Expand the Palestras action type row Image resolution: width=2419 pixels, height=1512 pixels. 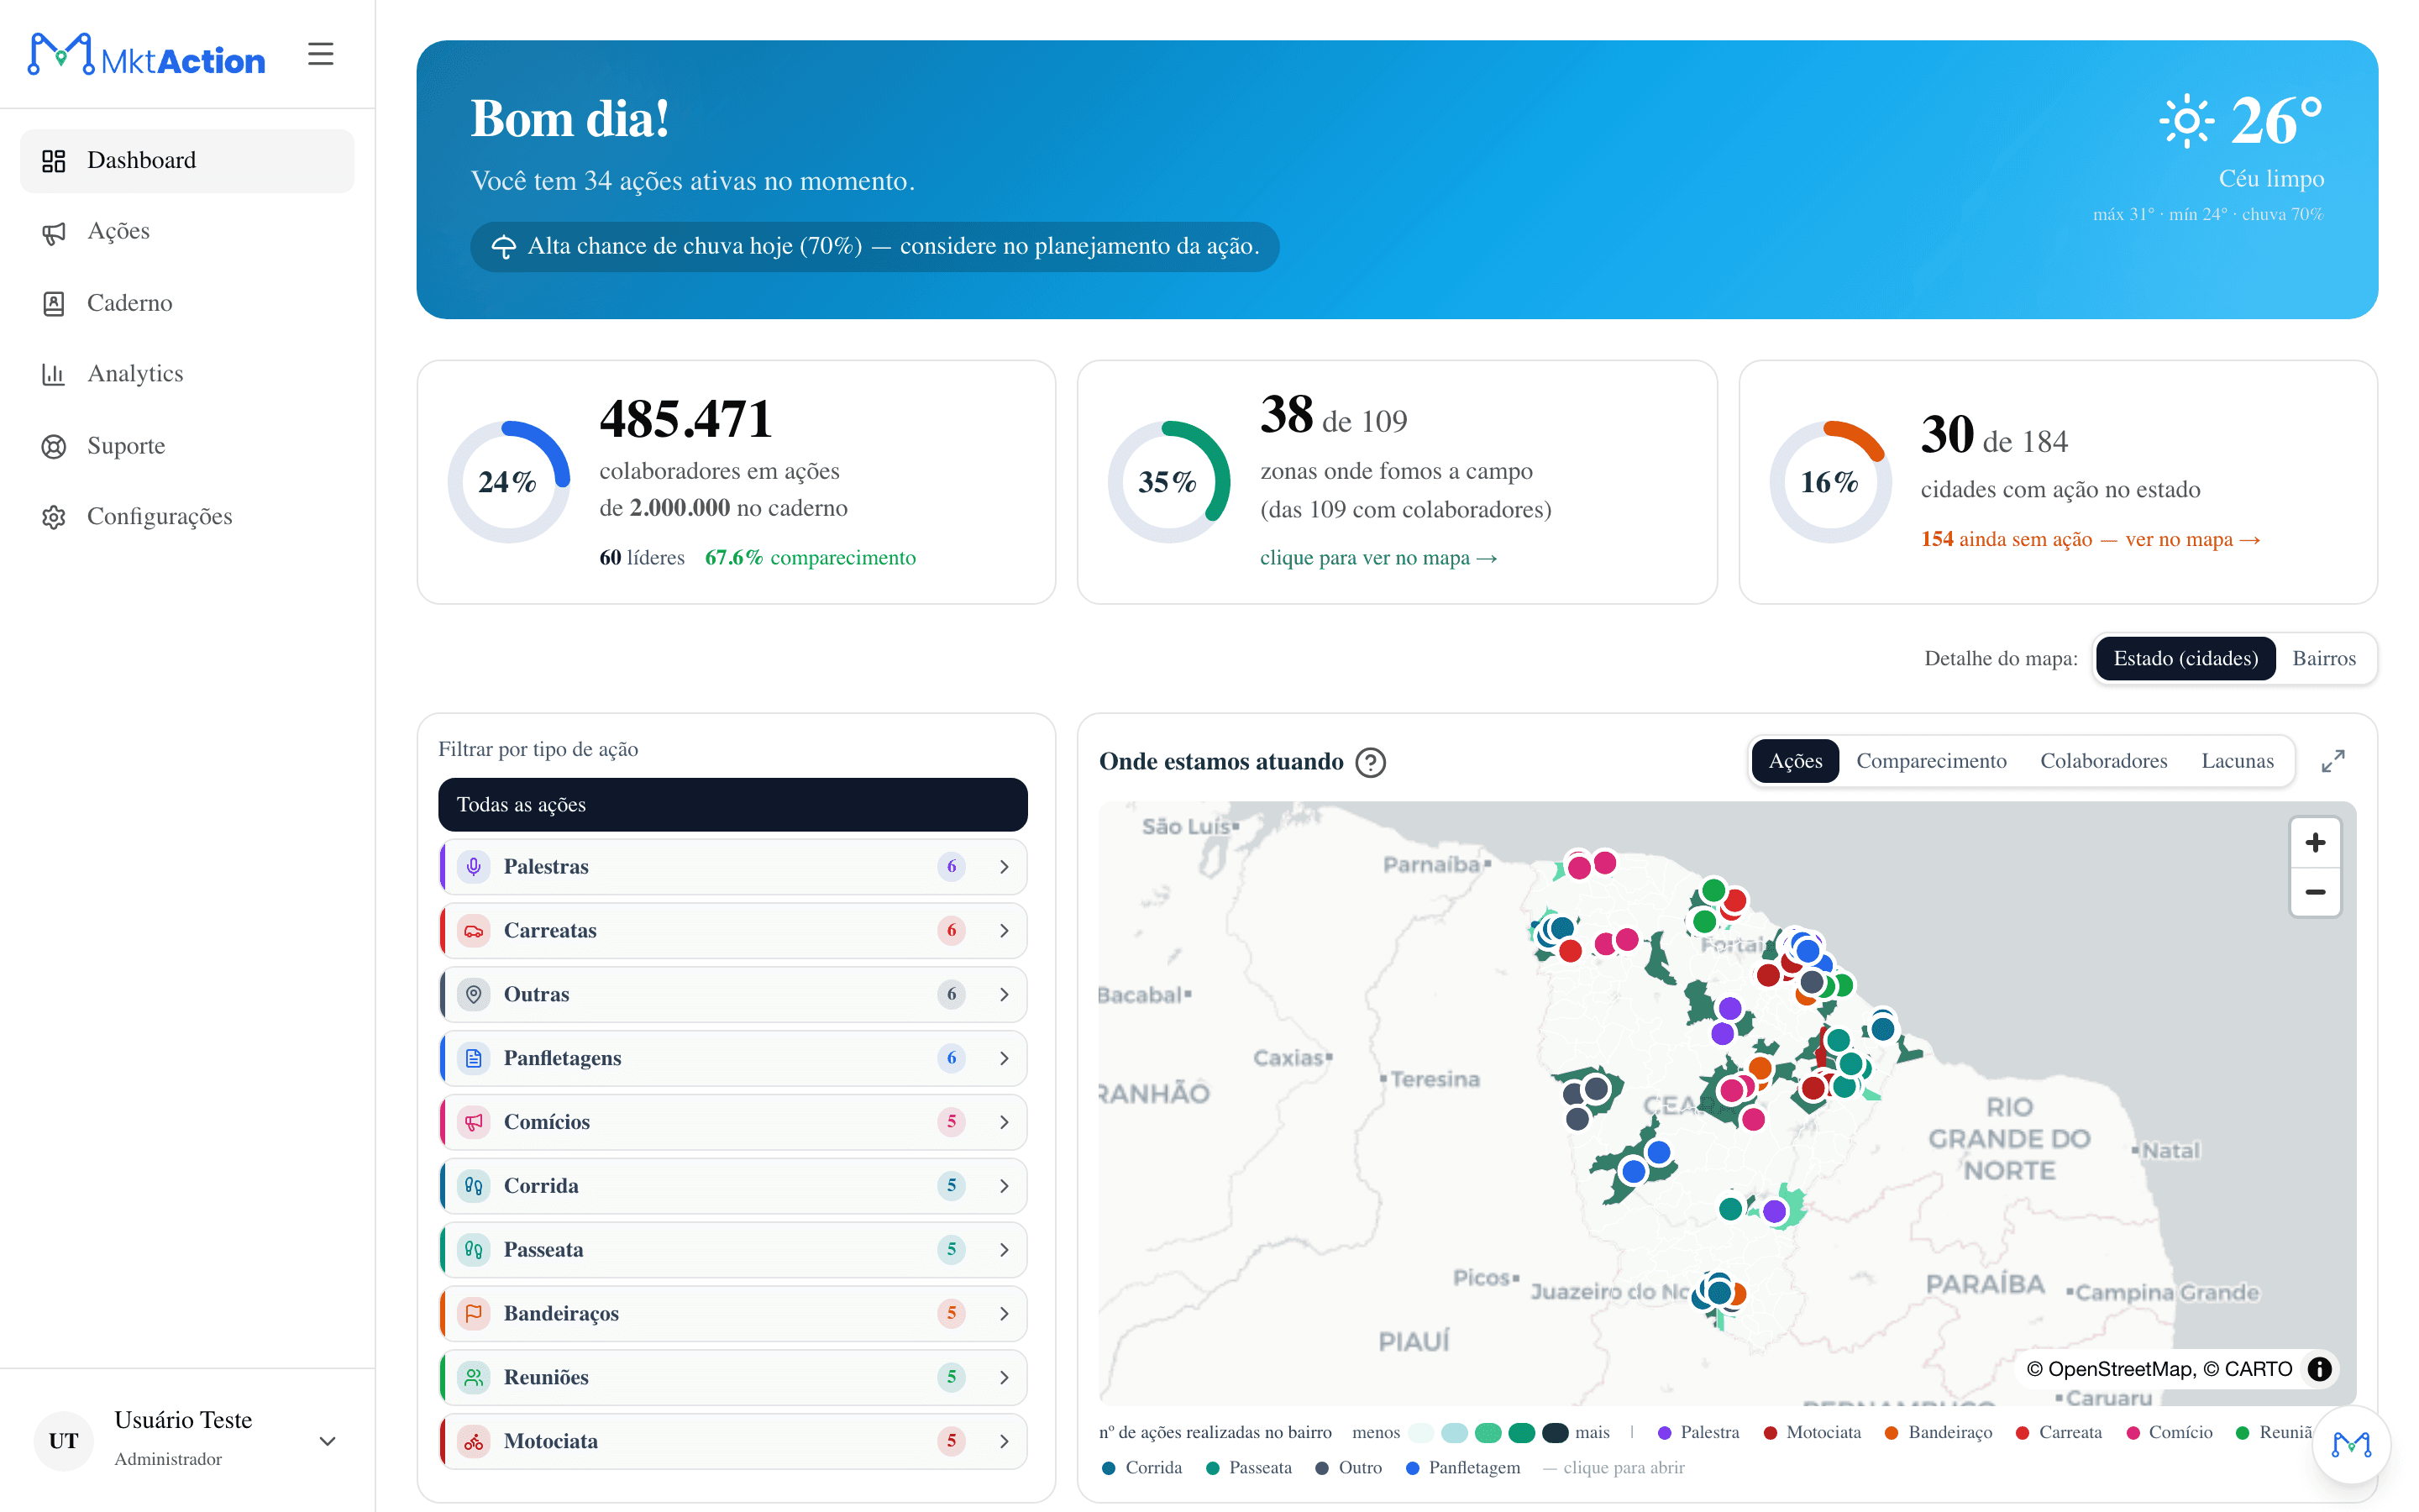tap(732, 866)
